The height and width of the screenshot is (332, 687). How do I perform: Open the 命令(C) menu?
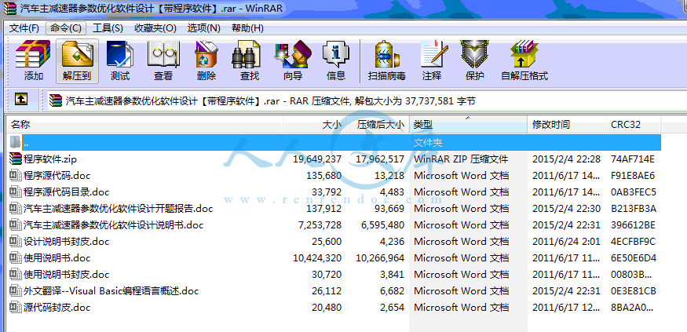coord(66,28)
